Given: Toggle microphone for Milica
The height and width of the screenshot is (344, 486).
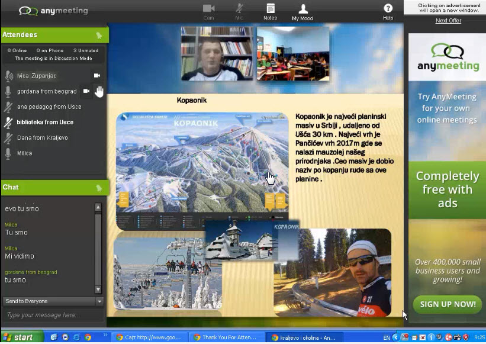Looking at the screenshot, I should (x=8, y=153).
